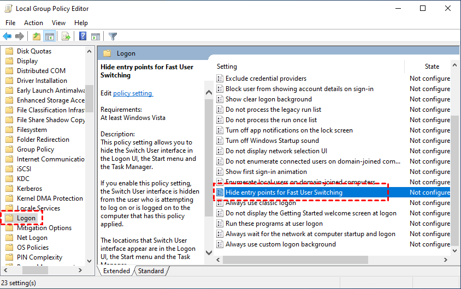Click tree pane horizontal scroll right arrow
The height and width of the screenshot is (289, 461).
pos(80,270)
